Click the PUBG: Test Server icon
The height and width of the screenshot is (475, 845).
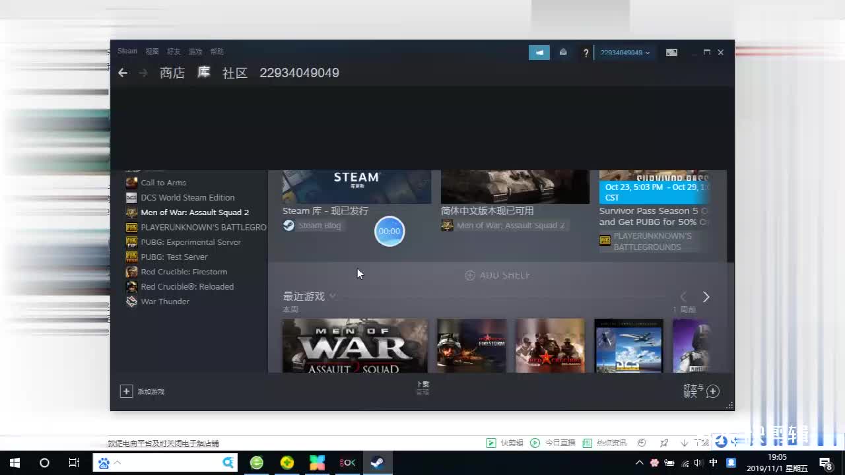131,257
